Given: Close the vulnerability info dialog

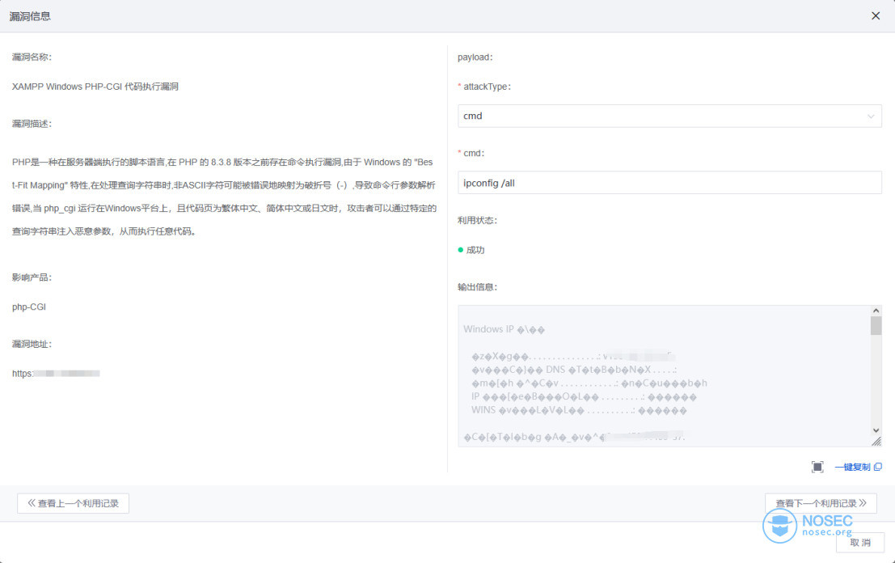Looking at the screenshot, I should (876, 16).
